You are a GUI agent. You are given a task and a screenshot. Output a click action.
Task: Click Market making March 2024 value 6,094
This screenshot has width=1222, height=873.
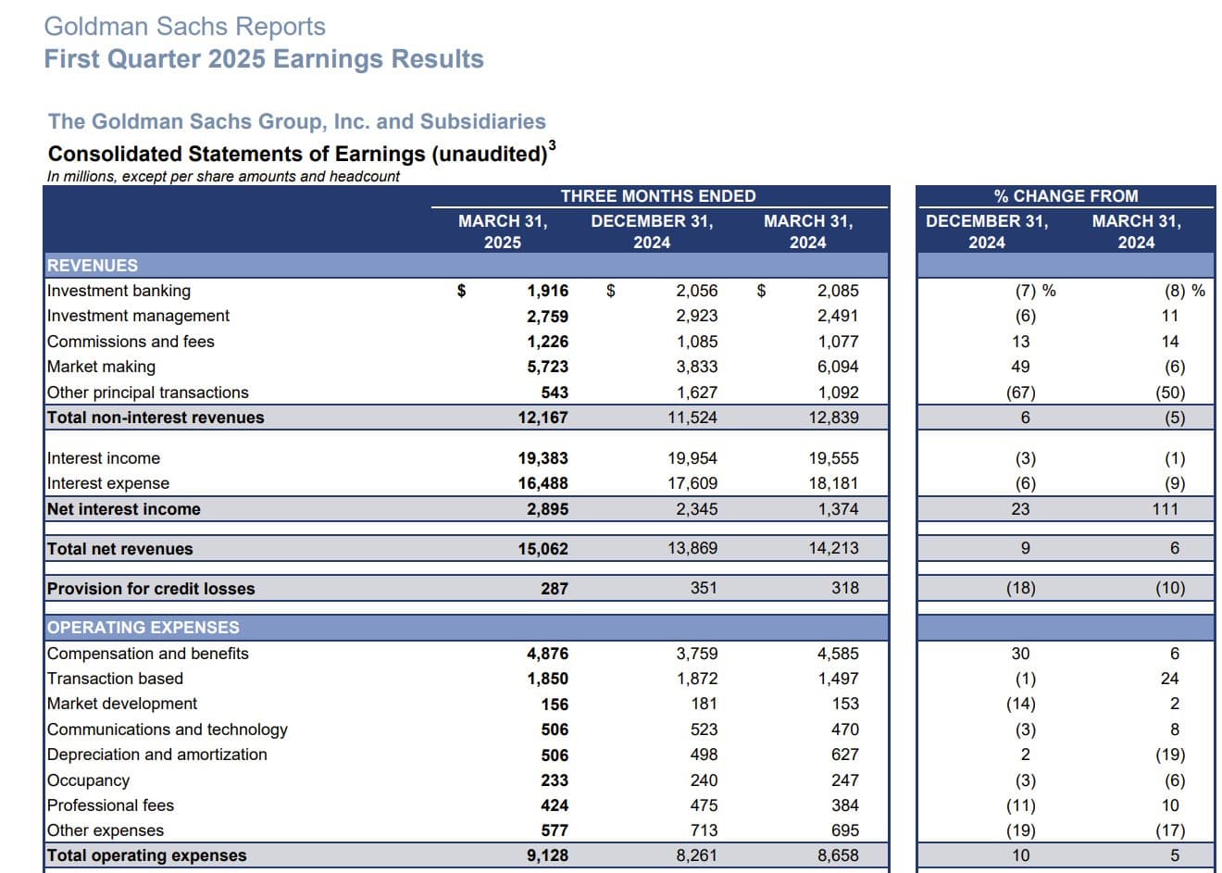(x=838, y=368)
